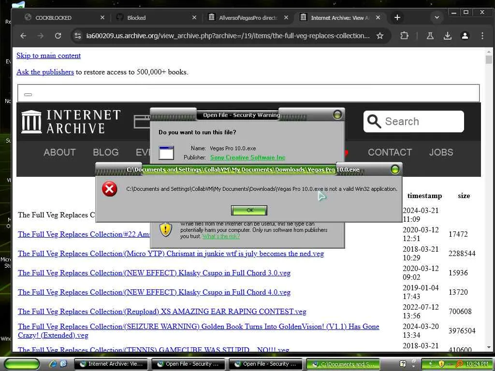The width and height of the screenshot is (495, 371).
Task: Open the #22 Am... collection link
Action: (84, 234)
